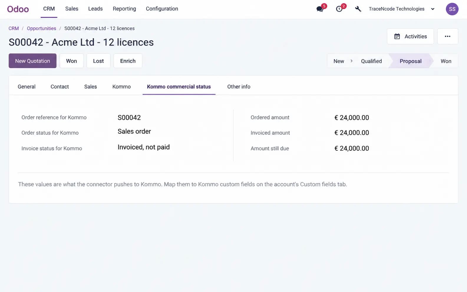467x292 pixels.
Task: Open the Activities button
Action: (x=410, y=36)
